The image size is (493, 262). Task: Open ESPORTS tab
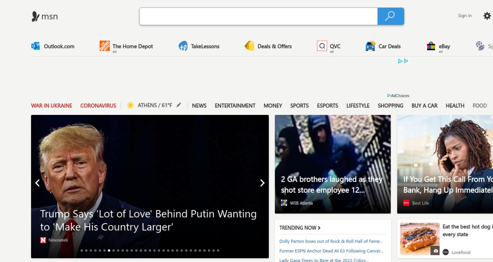pyautogui.click(x=327, y=106)
